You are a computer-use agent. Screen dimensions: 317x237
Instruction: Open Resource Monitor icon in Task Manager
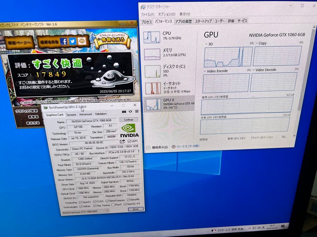pyautogui.click(x=173, y=147)
